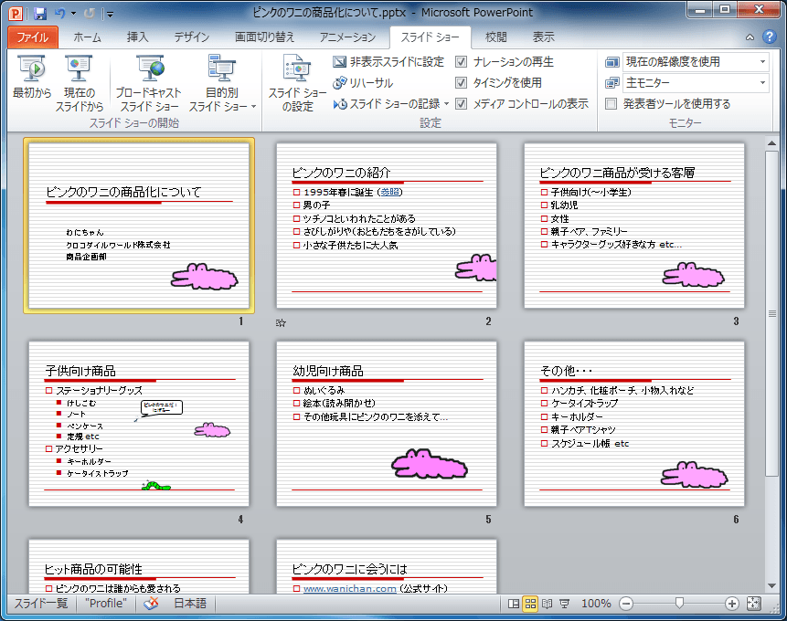Start from current slide (現在のスライドから)

[79, 84]
